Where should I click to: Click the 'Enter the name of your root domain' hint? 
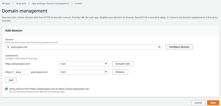coord(32,42)
